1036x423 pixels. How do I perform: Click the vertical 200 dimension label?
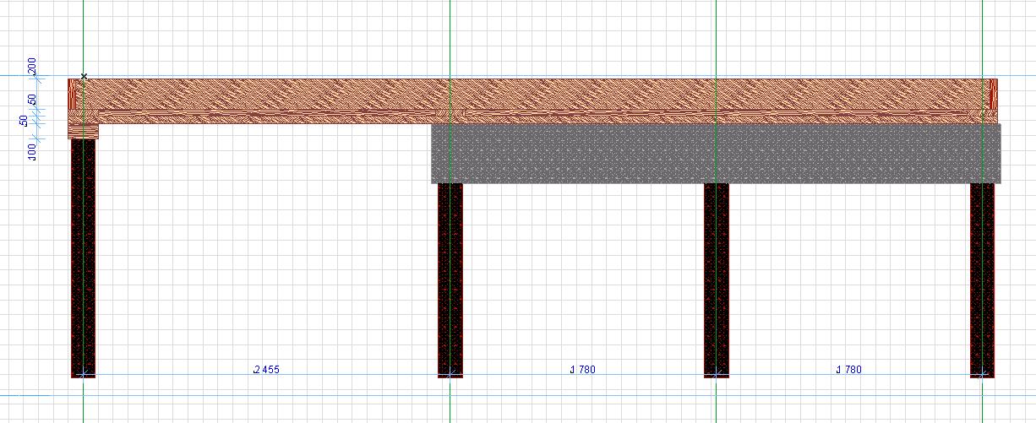pyautogui.click(x=32, y=65)
